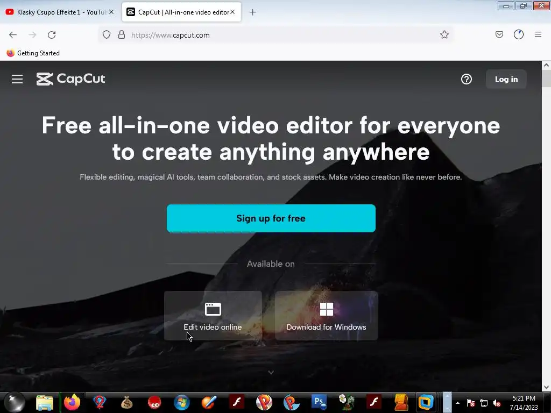Open the flower taskbar icon
Screen dimensions: 551x413
(346, 402)
